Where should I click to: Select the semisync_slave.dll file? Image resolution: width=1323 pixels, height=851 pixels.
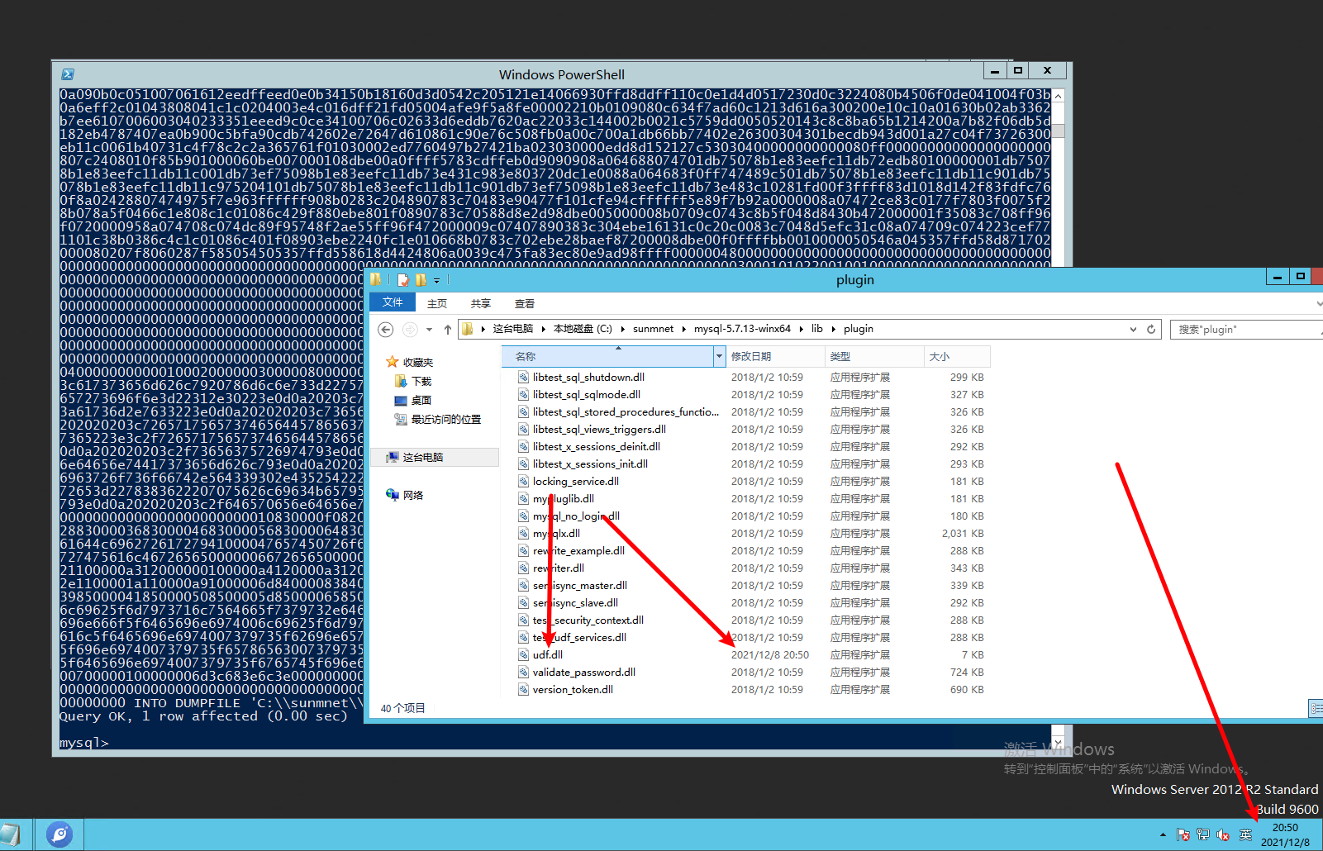575,602
